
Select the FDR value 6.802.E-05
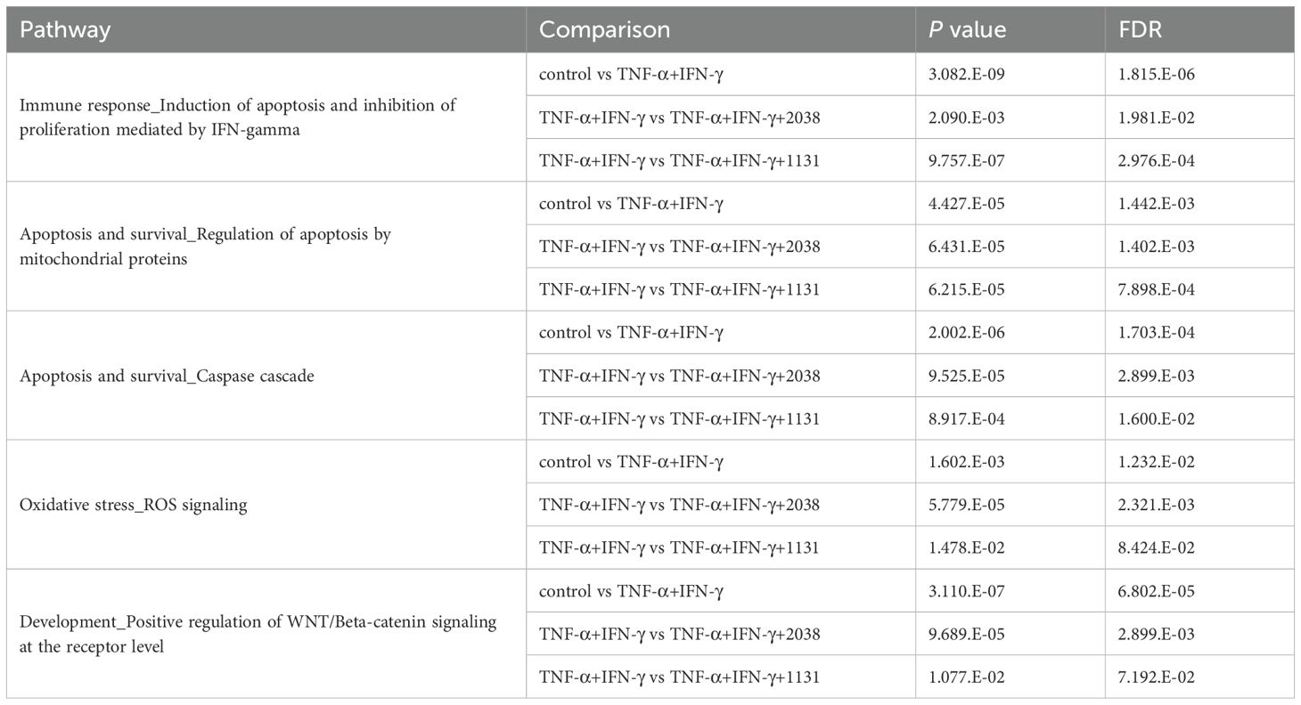[x=1157, y=591]
